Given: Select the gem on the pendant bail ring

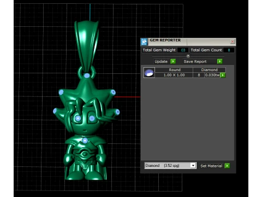Looking at the screenshot, I should point(87,76).
